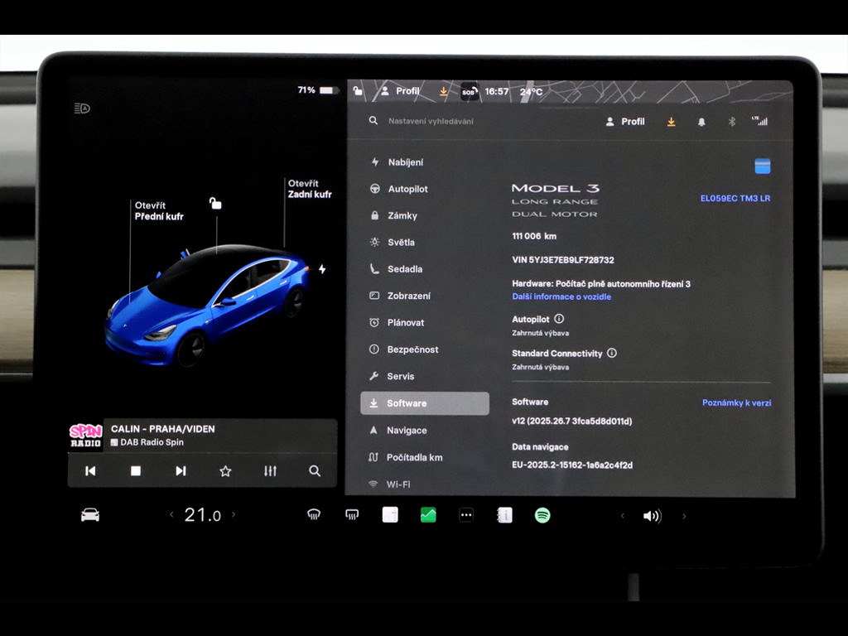Tap the VIN 5YJ3E7EB9LF728732 text
848x636 pixels.
563,260
